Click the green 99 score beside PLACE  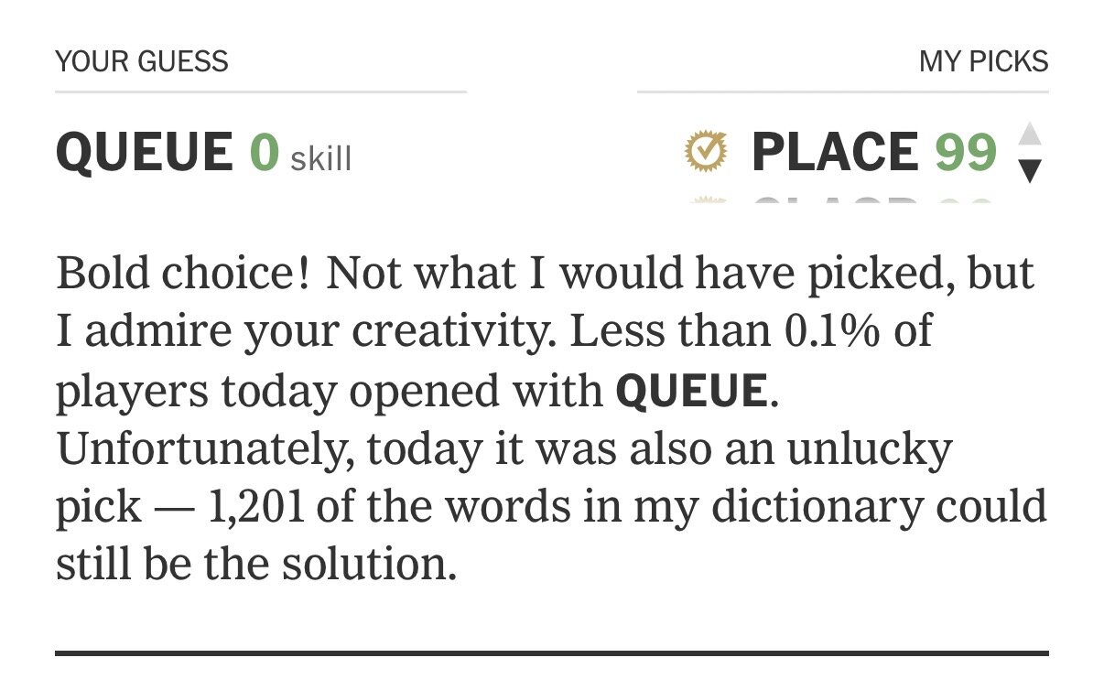(966, 152)
